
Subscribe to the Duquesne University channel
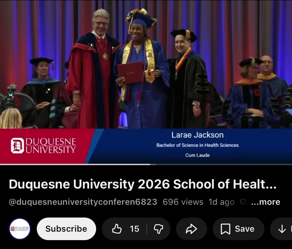(x=66, y=229)
